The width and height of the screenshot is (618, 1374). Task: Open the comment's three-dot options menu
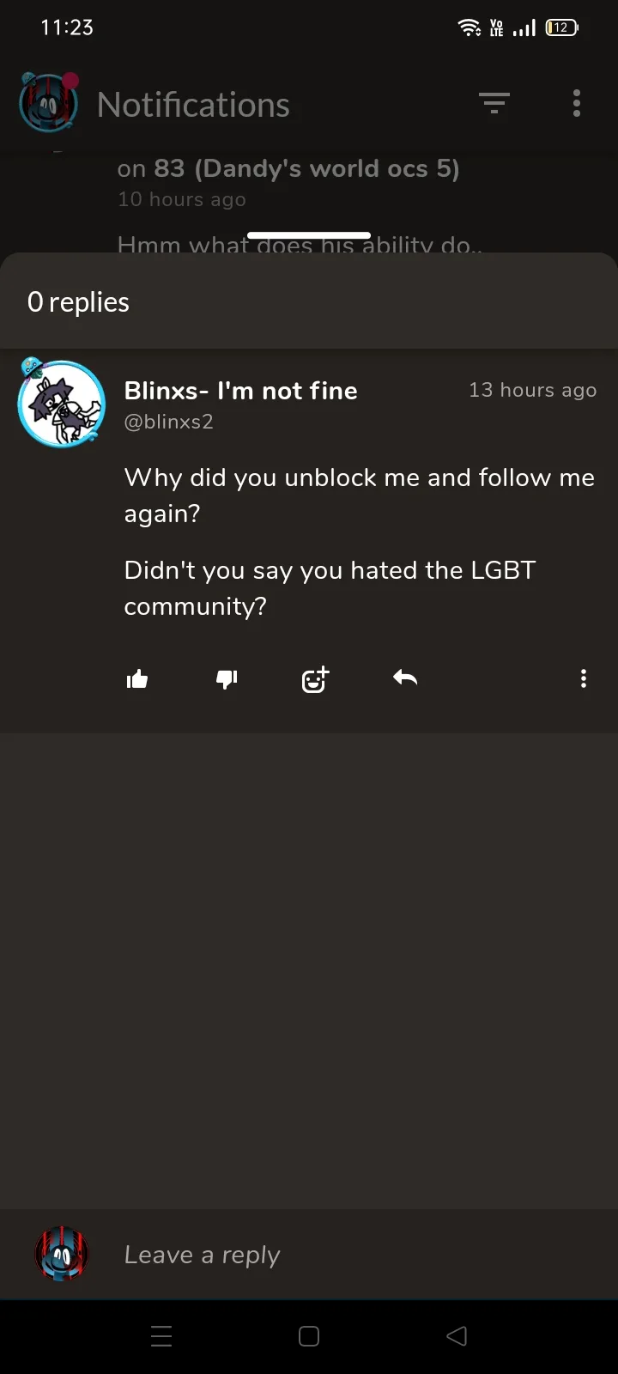584,678
